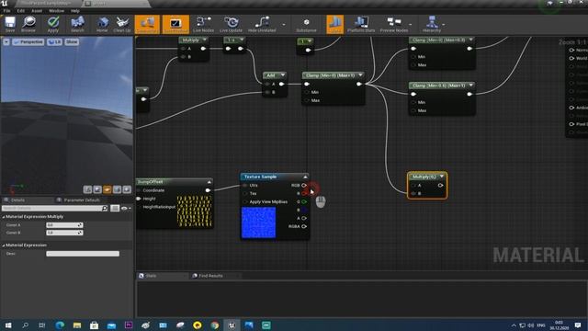This screenshot has width=588, height=331.
Task: Open Windows taskbar search icon
Action: tap(25, 325)
